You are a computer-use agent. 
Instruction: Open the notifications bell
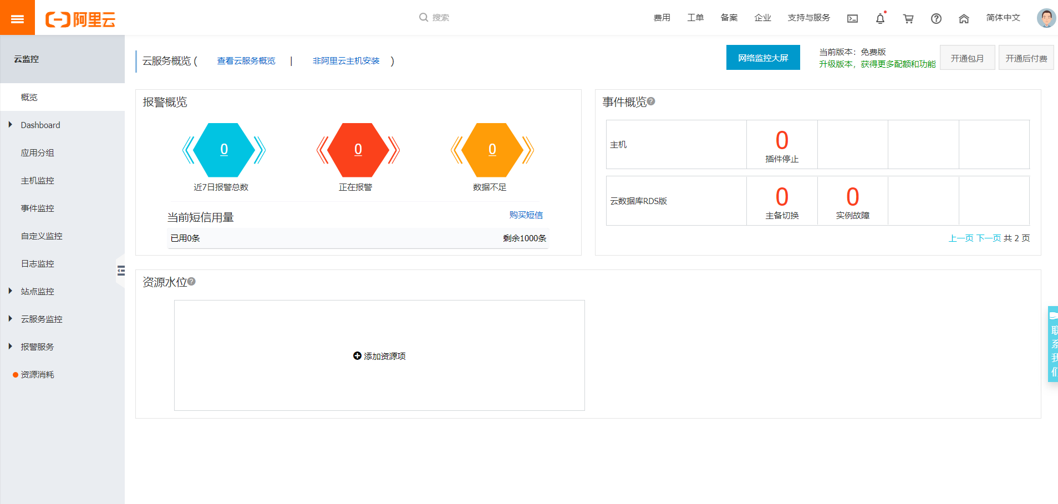tap(880, 18)
